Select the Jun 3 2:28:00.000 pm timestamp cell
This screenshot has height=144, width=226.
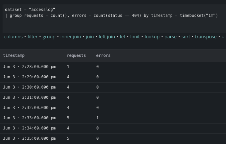click(x=29, y=67)
